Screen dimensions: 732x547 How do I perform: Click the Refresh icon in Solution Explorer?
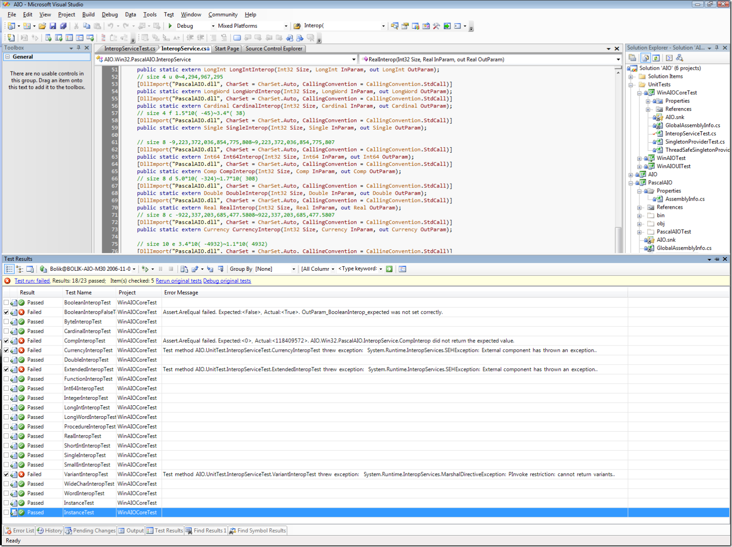[x=656, y=58]
